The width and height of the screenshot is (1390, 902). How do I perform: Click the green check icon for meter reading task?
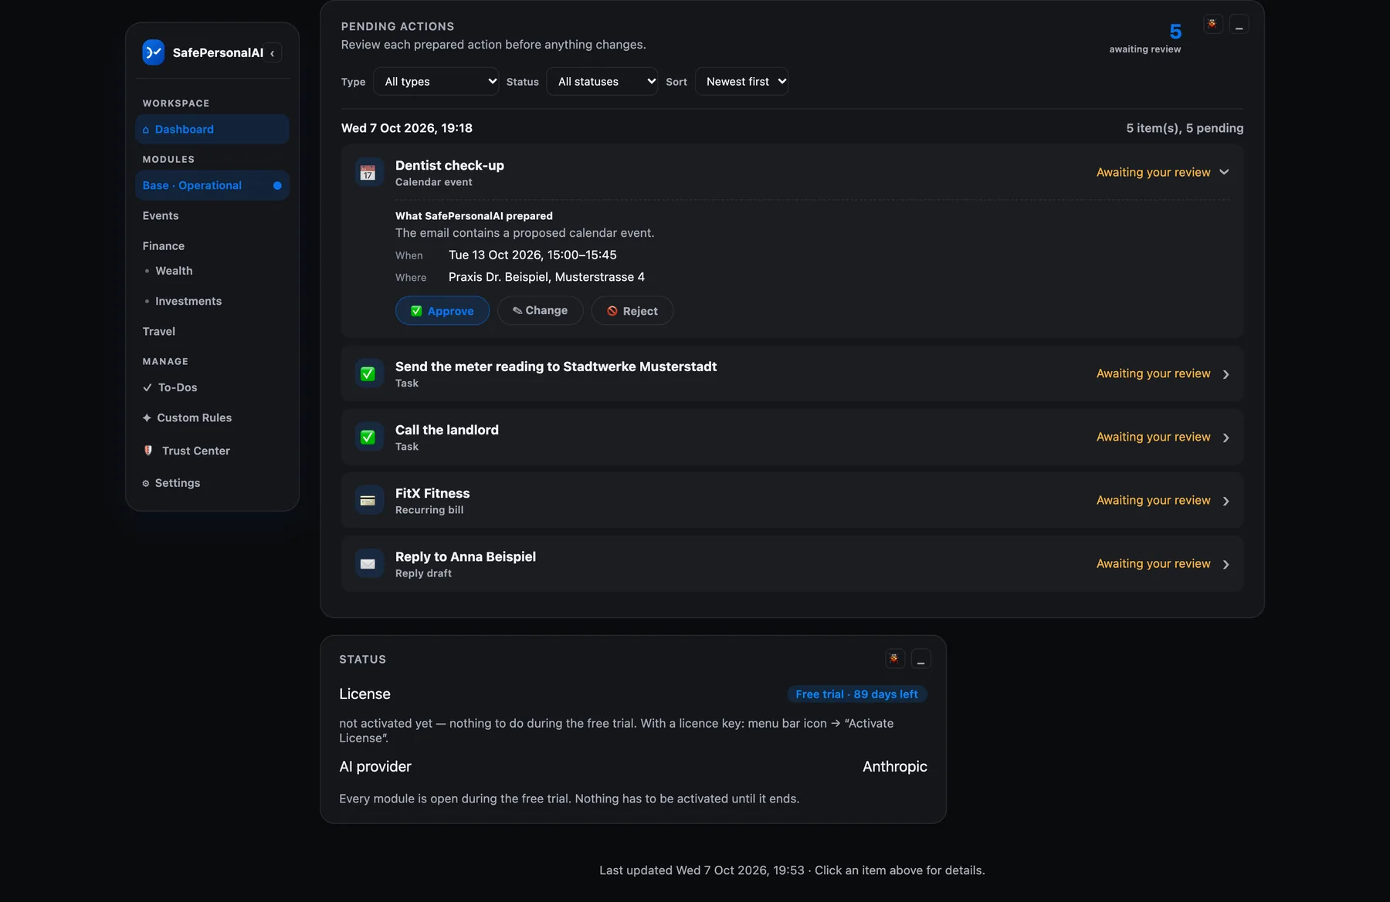(368, 374)
